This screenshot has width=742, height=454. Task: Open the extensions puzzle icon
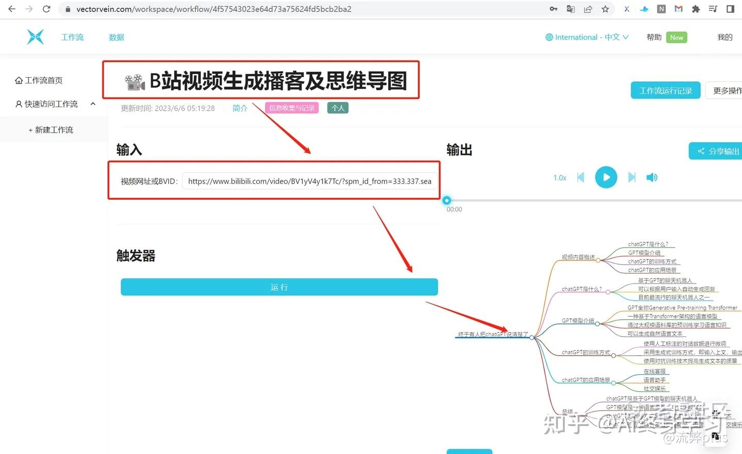click(696, 9)
